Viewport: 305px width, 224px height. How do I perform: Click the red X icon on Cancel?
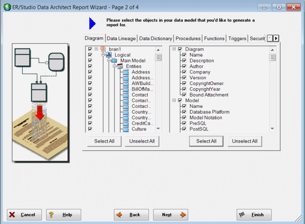(12, 215)
